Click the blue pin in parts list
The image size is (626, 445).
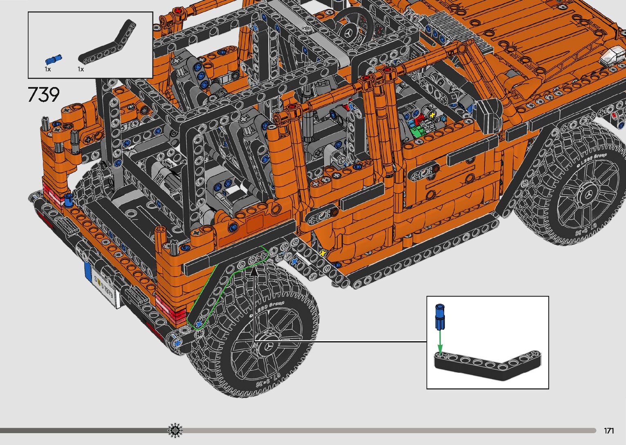click(x=54, y=59)
